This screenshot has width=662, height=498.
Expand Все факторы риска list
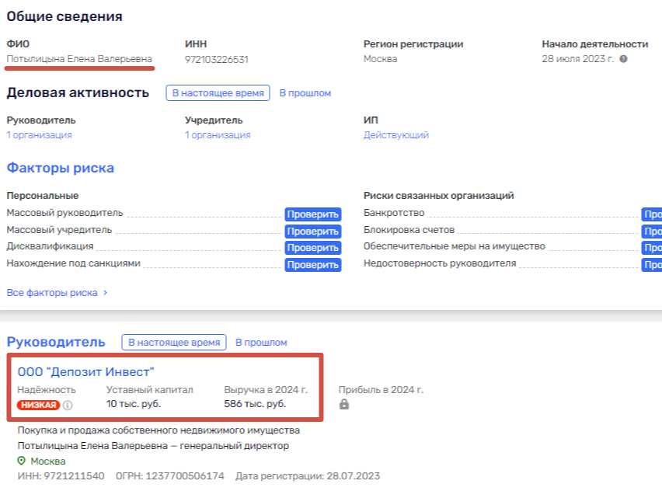(x=53, y=293)
